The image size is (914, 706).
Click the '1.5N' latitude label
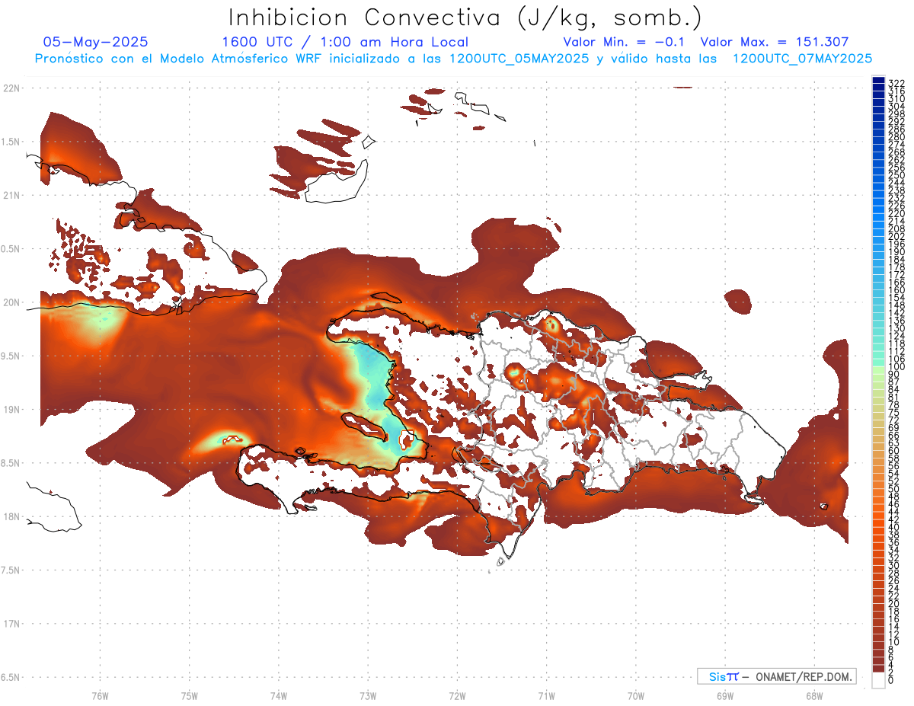(x=11, y=142)
